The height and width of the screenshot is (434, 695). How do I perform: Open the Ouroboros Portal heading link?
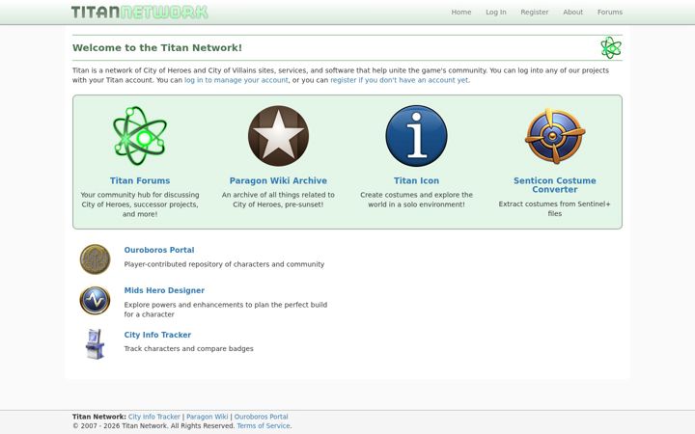coord(159,250)
